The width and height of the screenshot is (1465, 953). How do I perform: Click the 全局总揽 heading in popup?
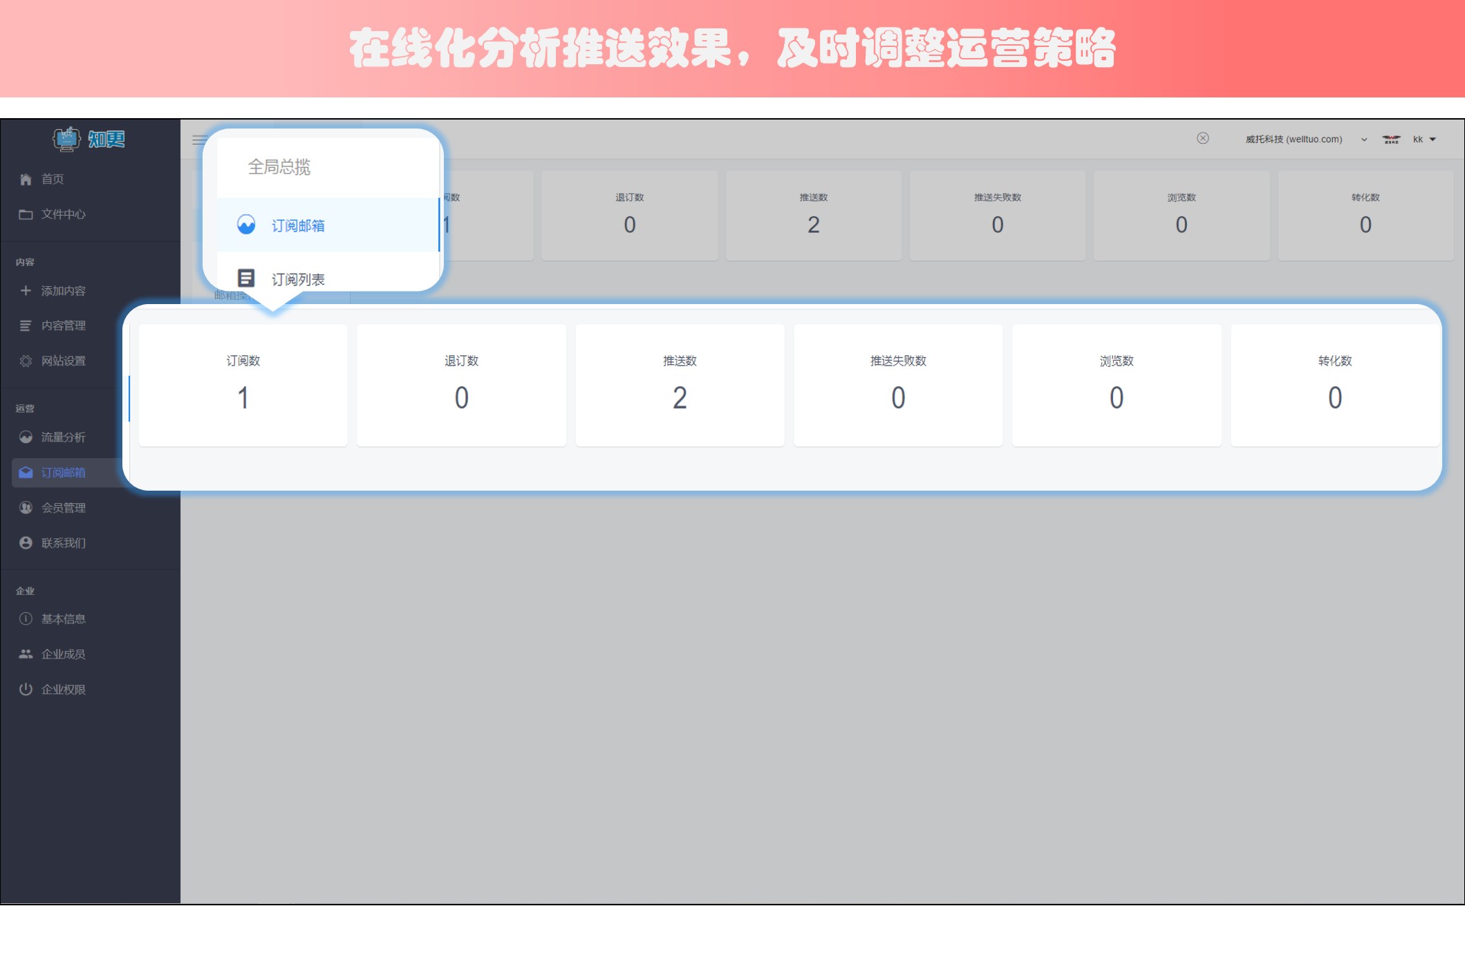[279, 167]
